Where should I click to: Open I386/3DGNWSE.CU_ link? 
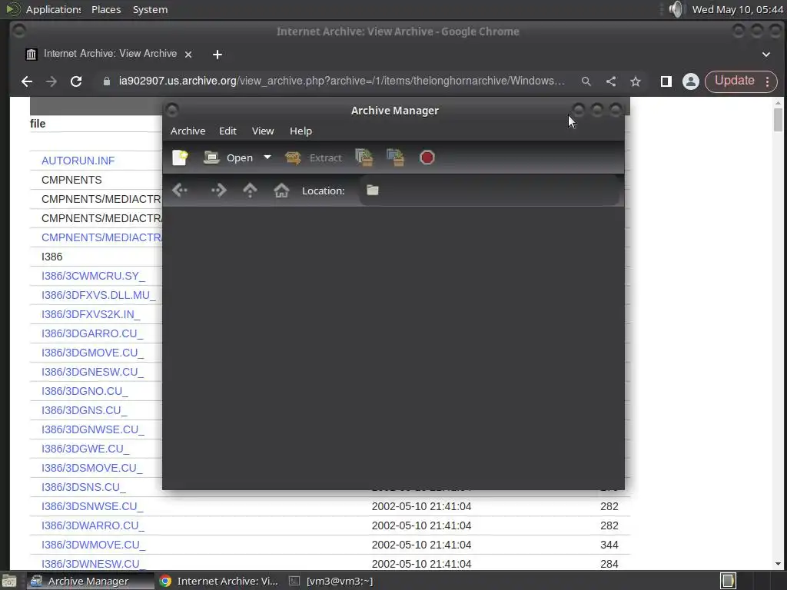pos(93,429)
